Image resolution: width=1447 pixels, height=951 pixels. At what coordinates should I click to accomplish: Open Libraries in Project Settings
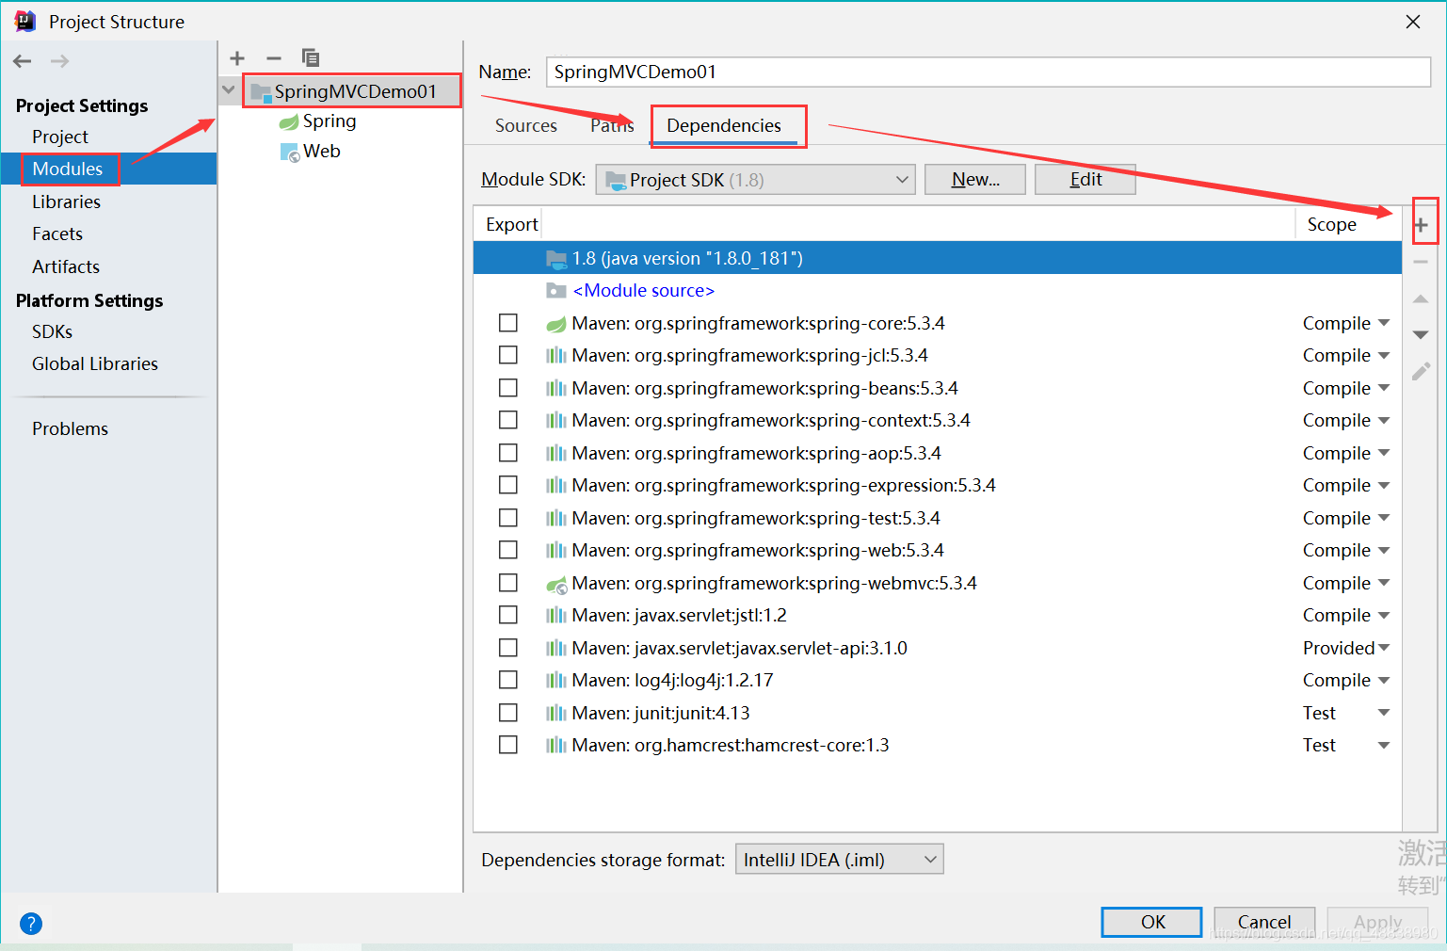click(66, 202)
